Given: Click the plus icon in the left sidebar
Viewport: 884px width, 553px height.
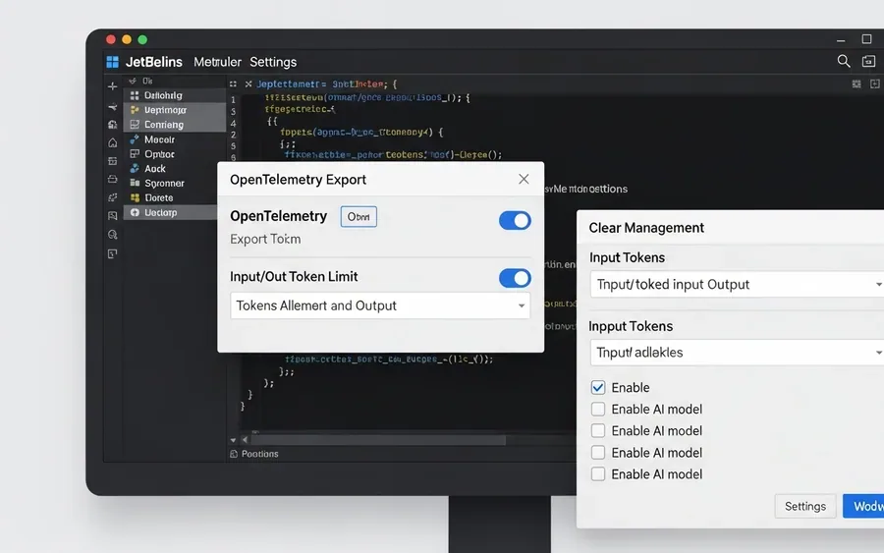Looking at the screenshot, I should tap(112, 86).
